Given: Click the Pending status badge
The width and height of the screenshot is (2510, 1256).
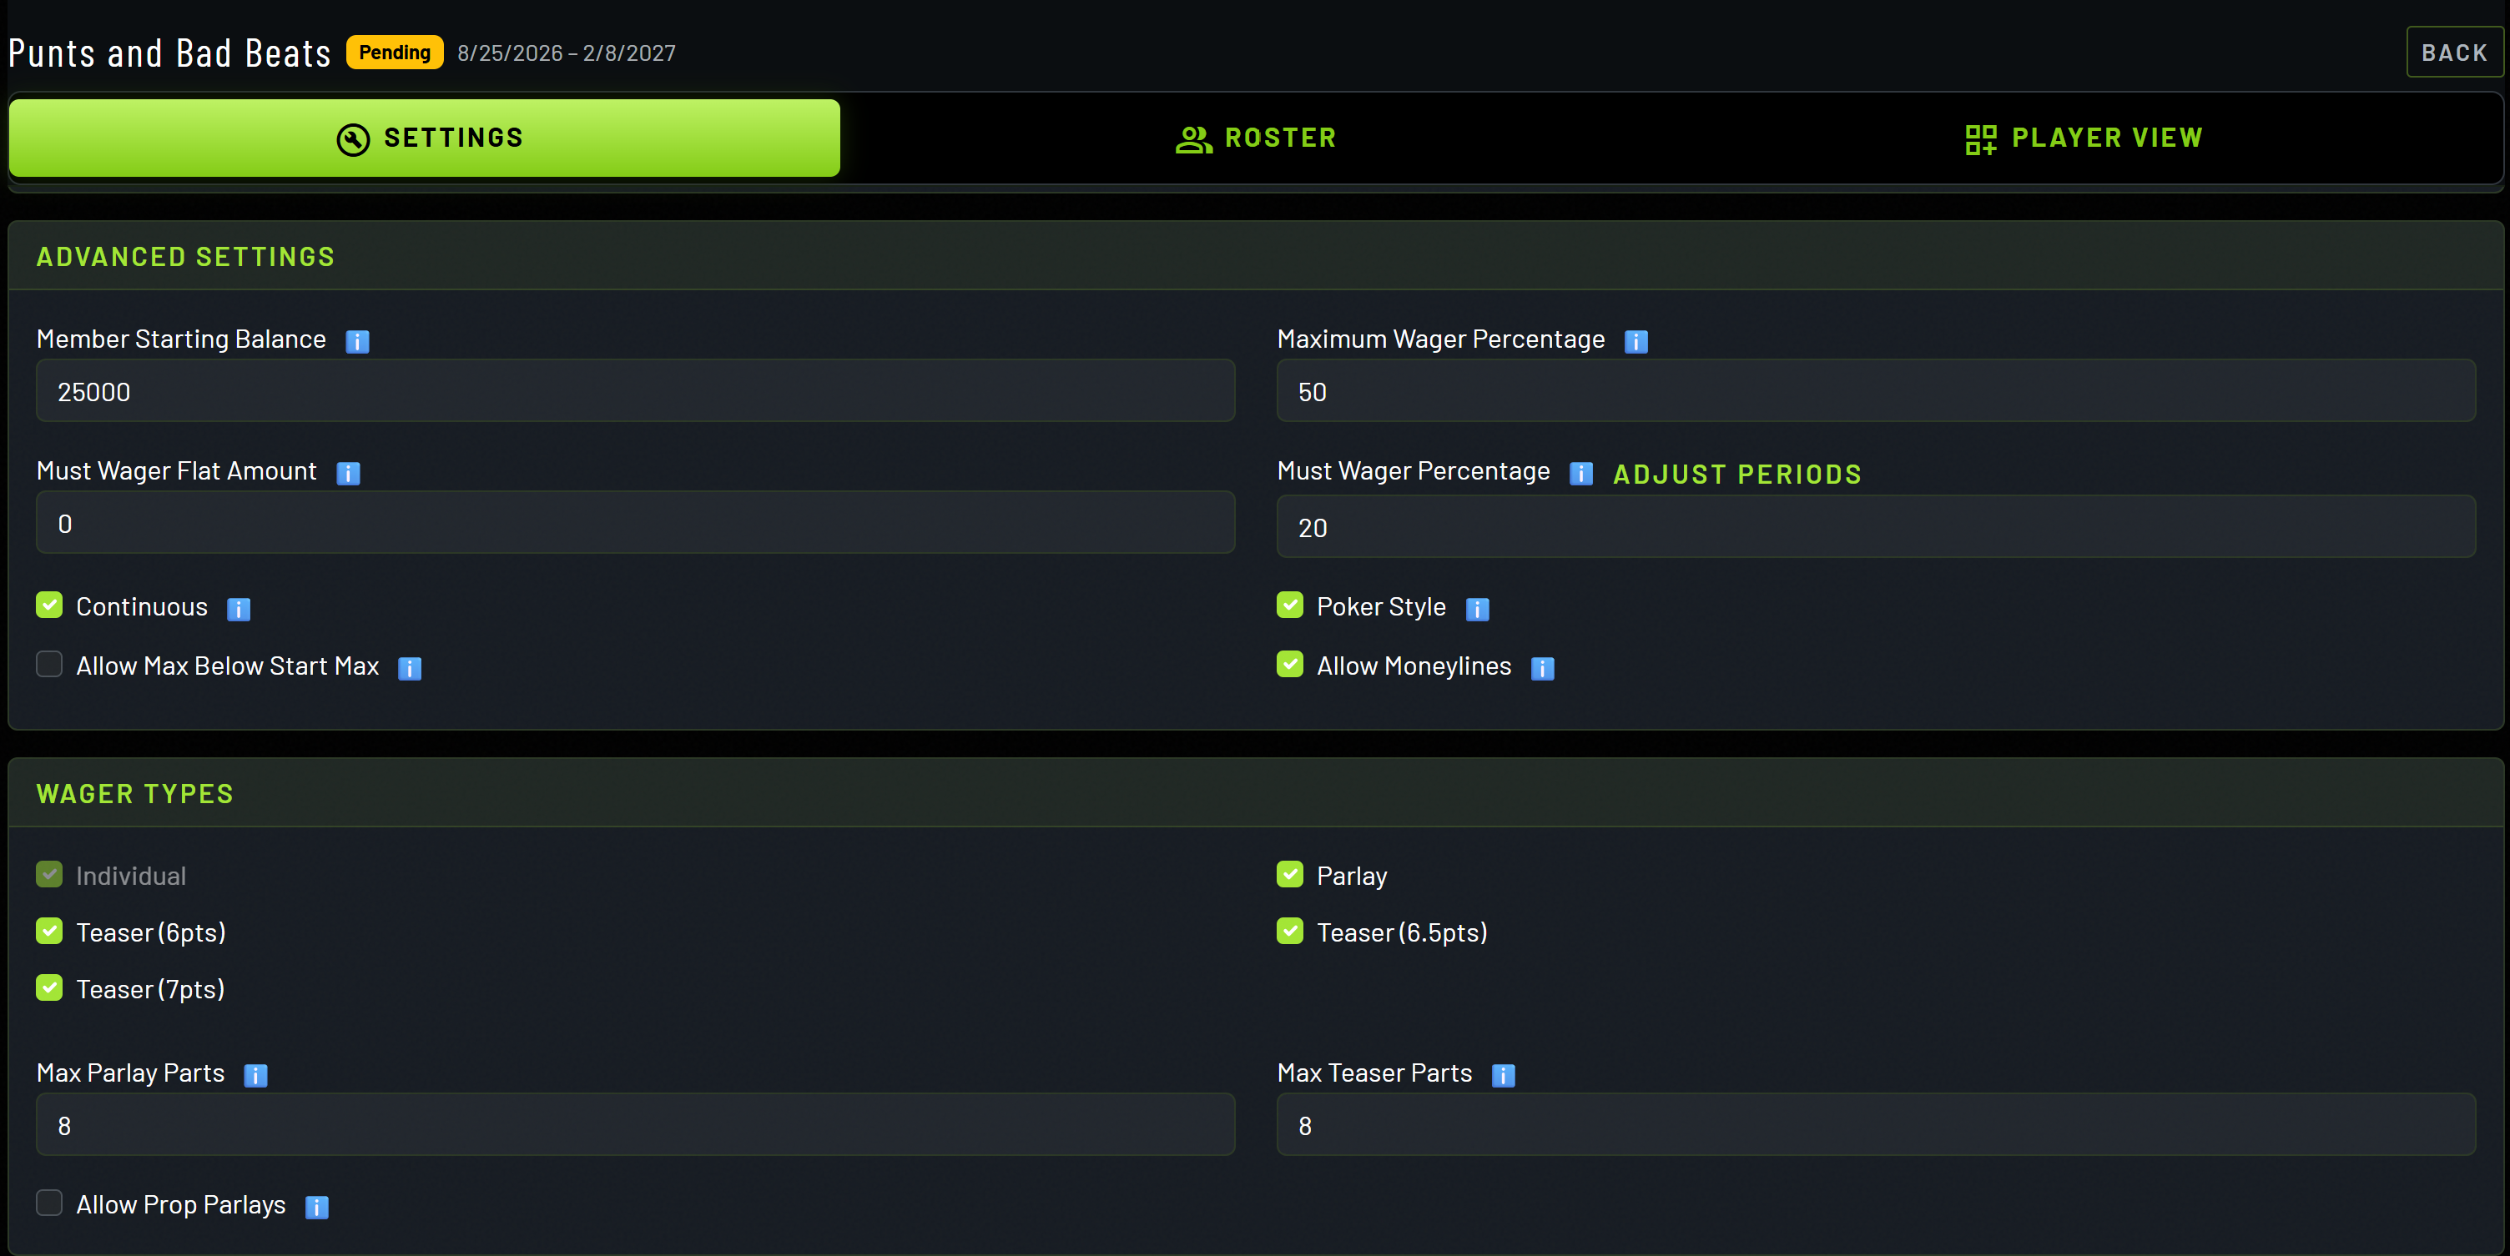Looking at the screenshot, I should [395, 53].
